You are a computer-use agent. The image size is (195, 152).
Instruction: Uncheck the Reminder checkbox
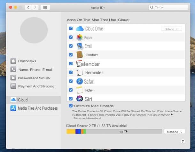pos(71,72)
